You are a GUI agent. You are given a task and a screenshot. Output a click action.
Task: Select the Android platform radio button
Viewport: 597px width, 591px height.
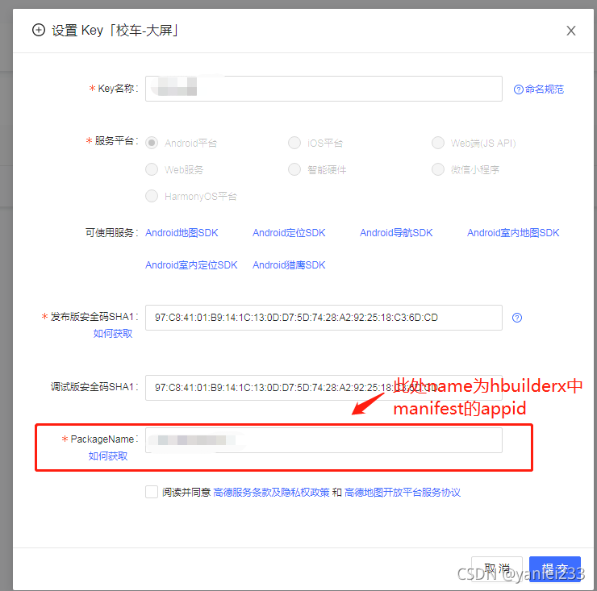pyautogui.click(x=152, y=143)
